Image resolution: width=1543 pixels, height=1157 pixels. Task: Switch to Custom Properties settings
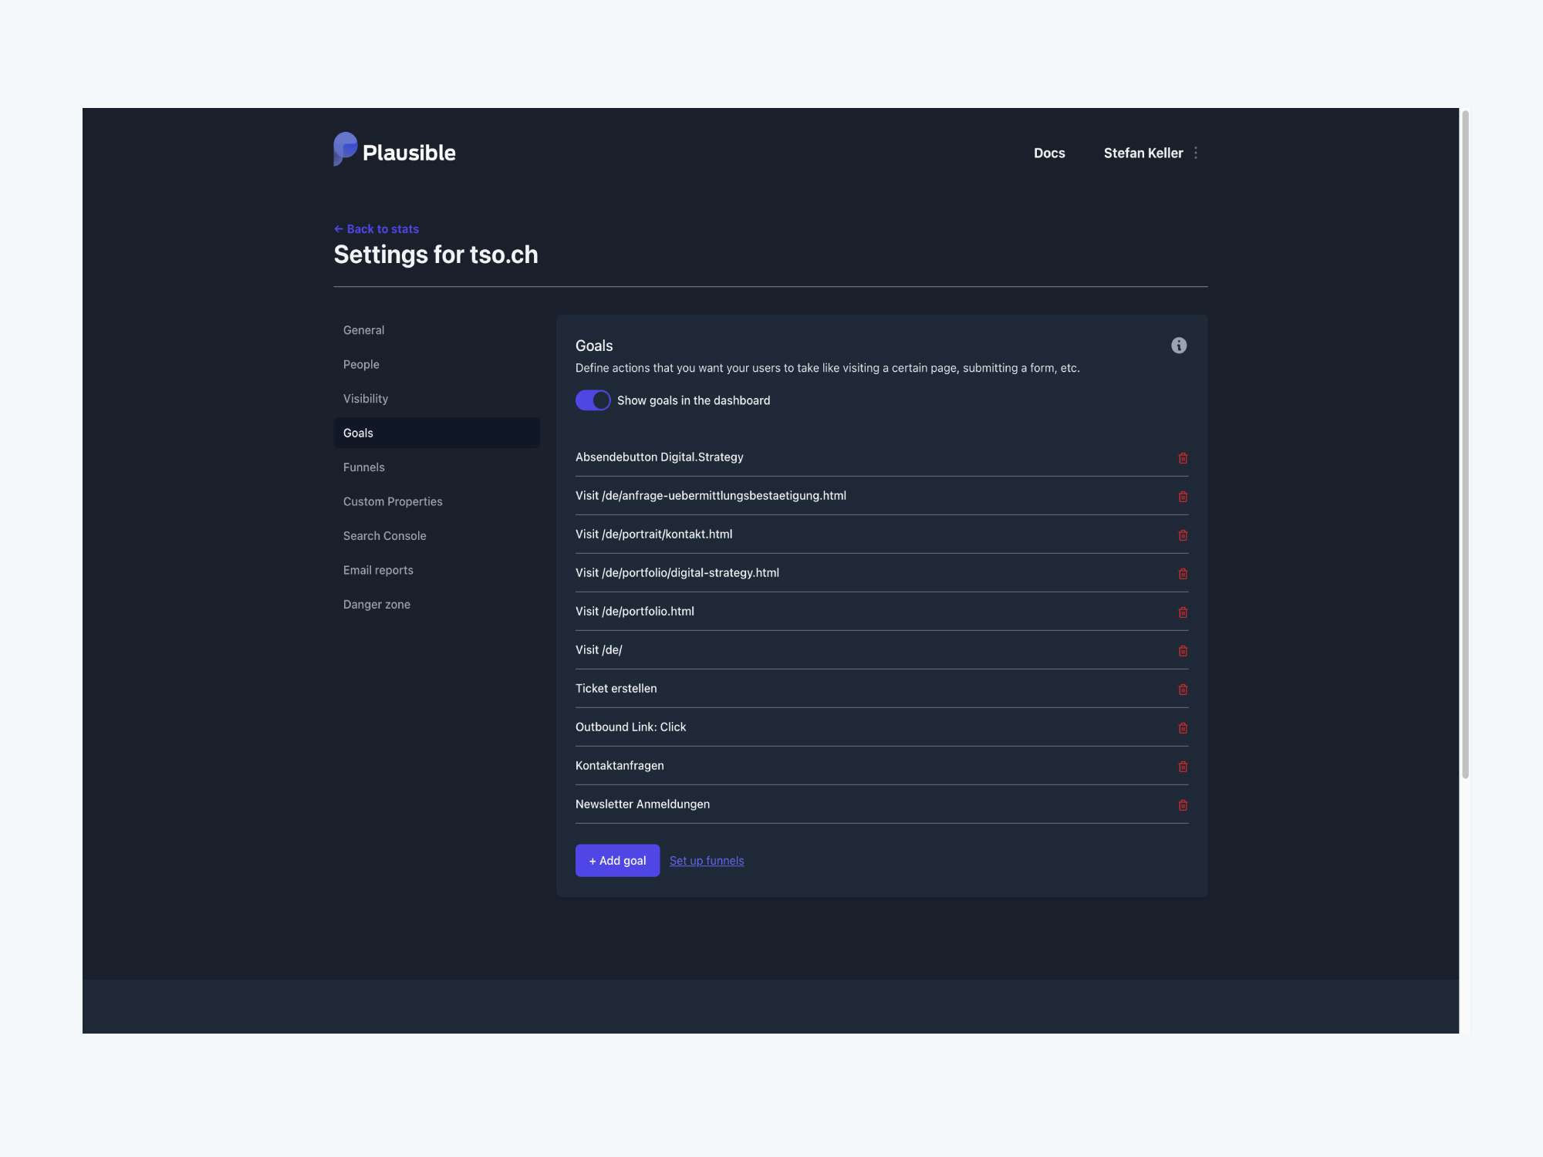[393, 501]
